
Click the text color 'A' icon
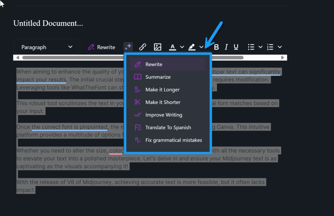click(173, 47)
